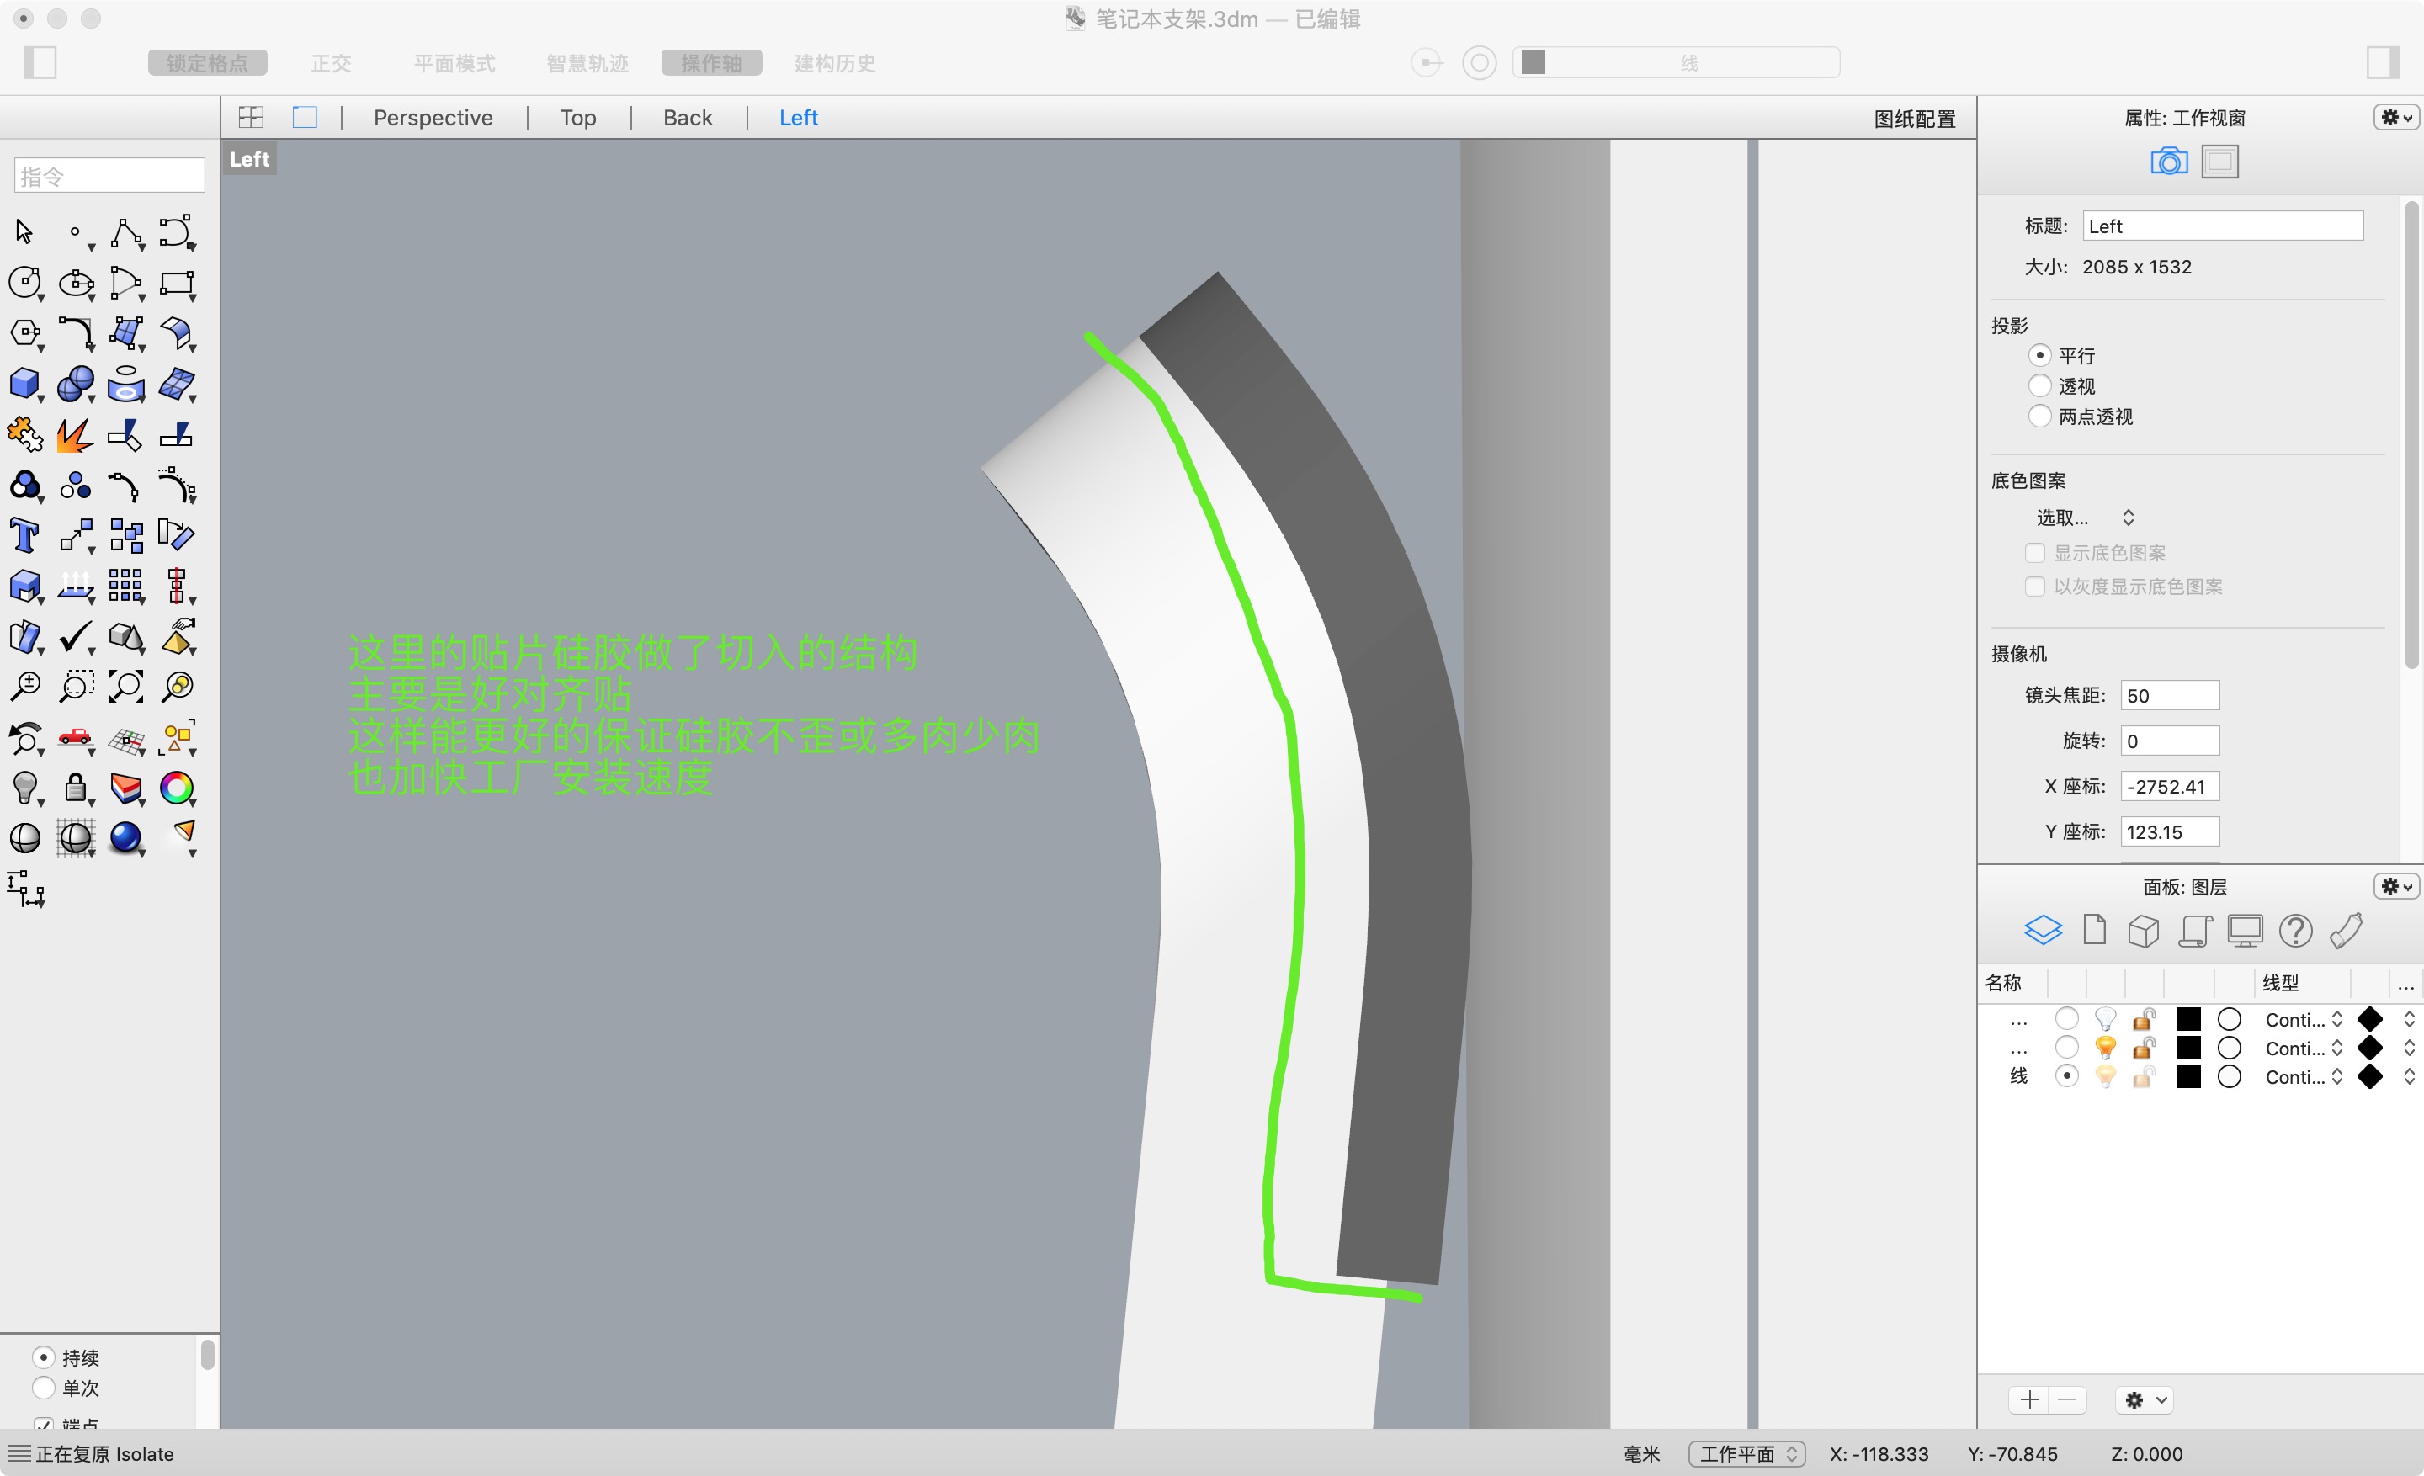Click the 镜头焦距 input field
Viewport: 2424px width, 1476px height.
point(2170,695)
